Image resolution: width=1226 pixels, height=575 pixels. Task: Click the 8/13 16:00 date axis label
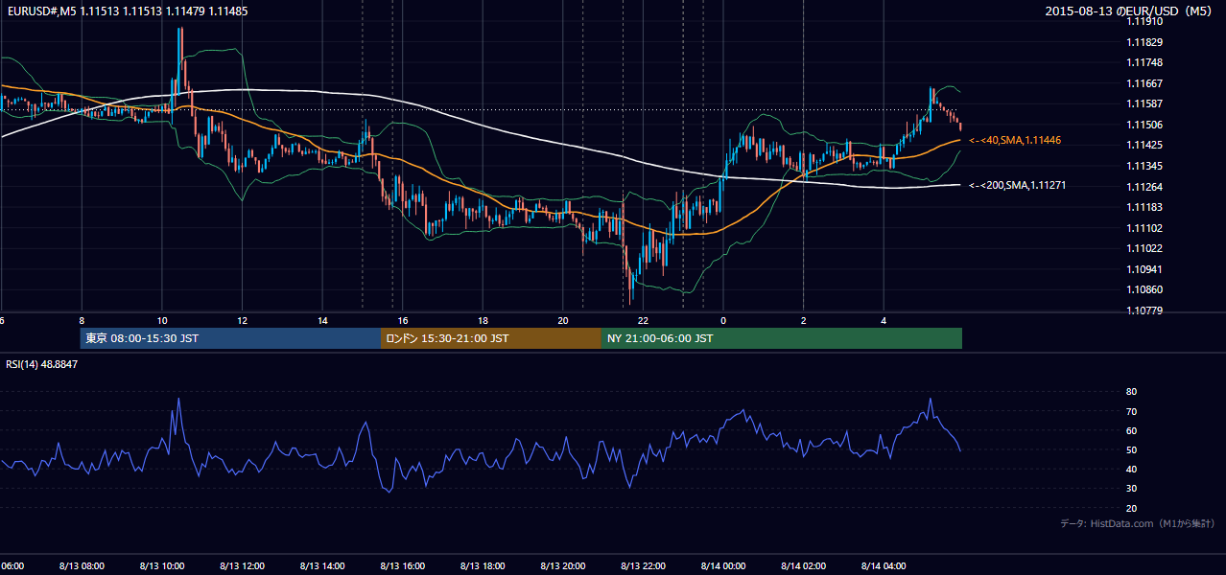point(403,565)
